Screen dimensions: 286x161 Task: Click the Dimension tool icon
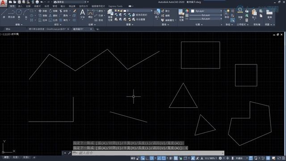(90, 14)
